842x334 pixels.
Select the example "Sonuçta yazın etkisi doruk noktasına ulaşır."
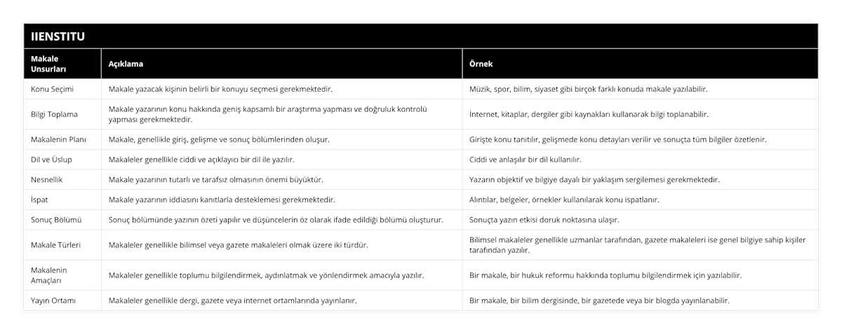click(544, 219)
